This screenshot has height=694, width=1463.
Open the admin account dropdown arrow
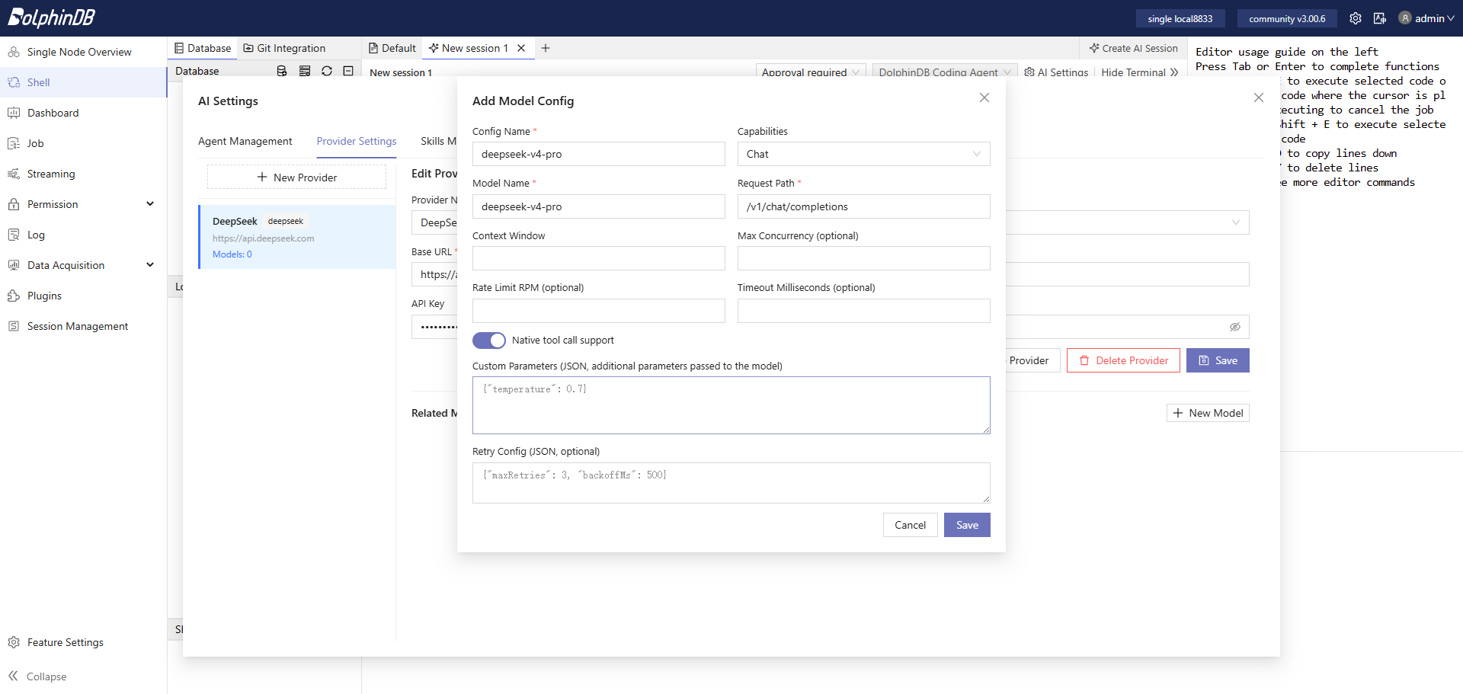click(x=1451, y=18)
